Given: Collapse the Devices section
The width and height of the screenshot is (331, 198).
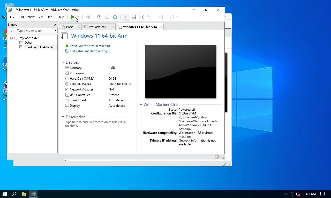Looking at the screenshot, I should click(x=63, y=62).
